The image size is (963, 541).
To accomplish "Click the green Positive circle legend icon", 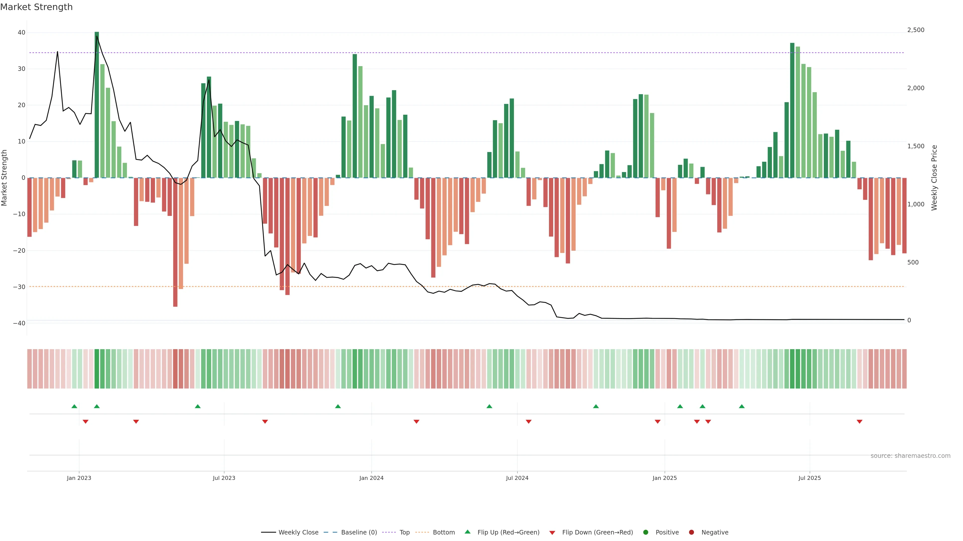I will (646, 532).
